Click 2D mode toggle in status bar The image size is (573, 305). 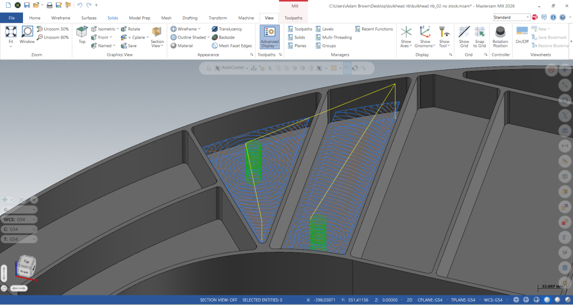click(x=410, y=300)
